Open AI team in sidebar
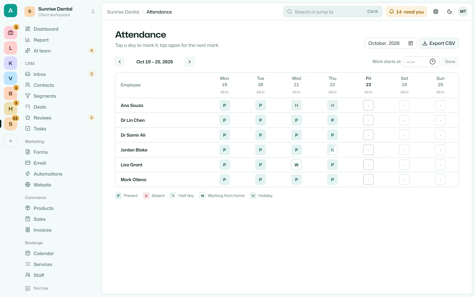Viewport: 475px width, 297px height. 60,51
